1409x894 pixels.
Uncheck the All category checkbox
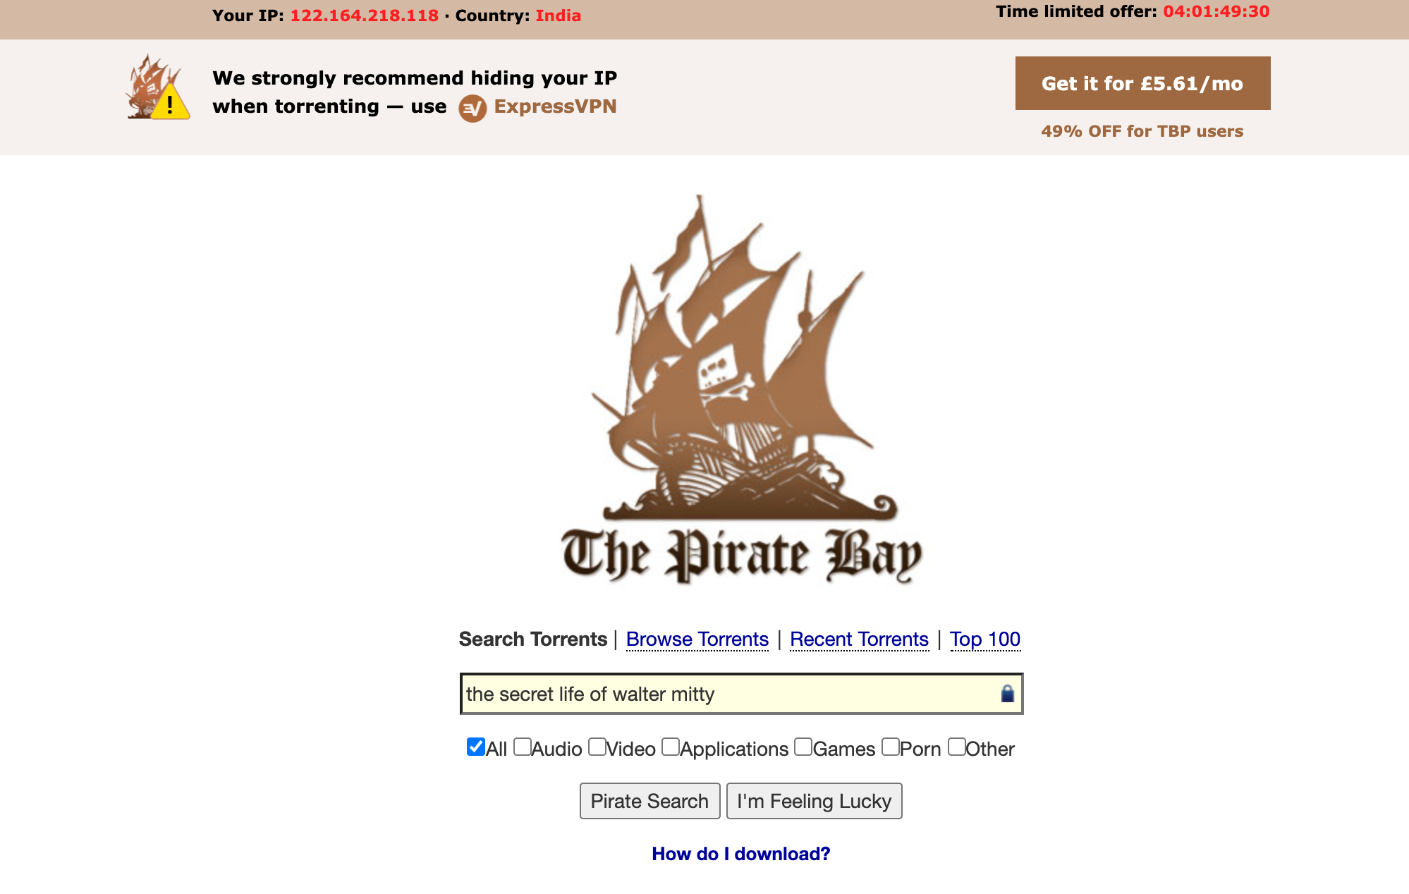coord(475,747)
